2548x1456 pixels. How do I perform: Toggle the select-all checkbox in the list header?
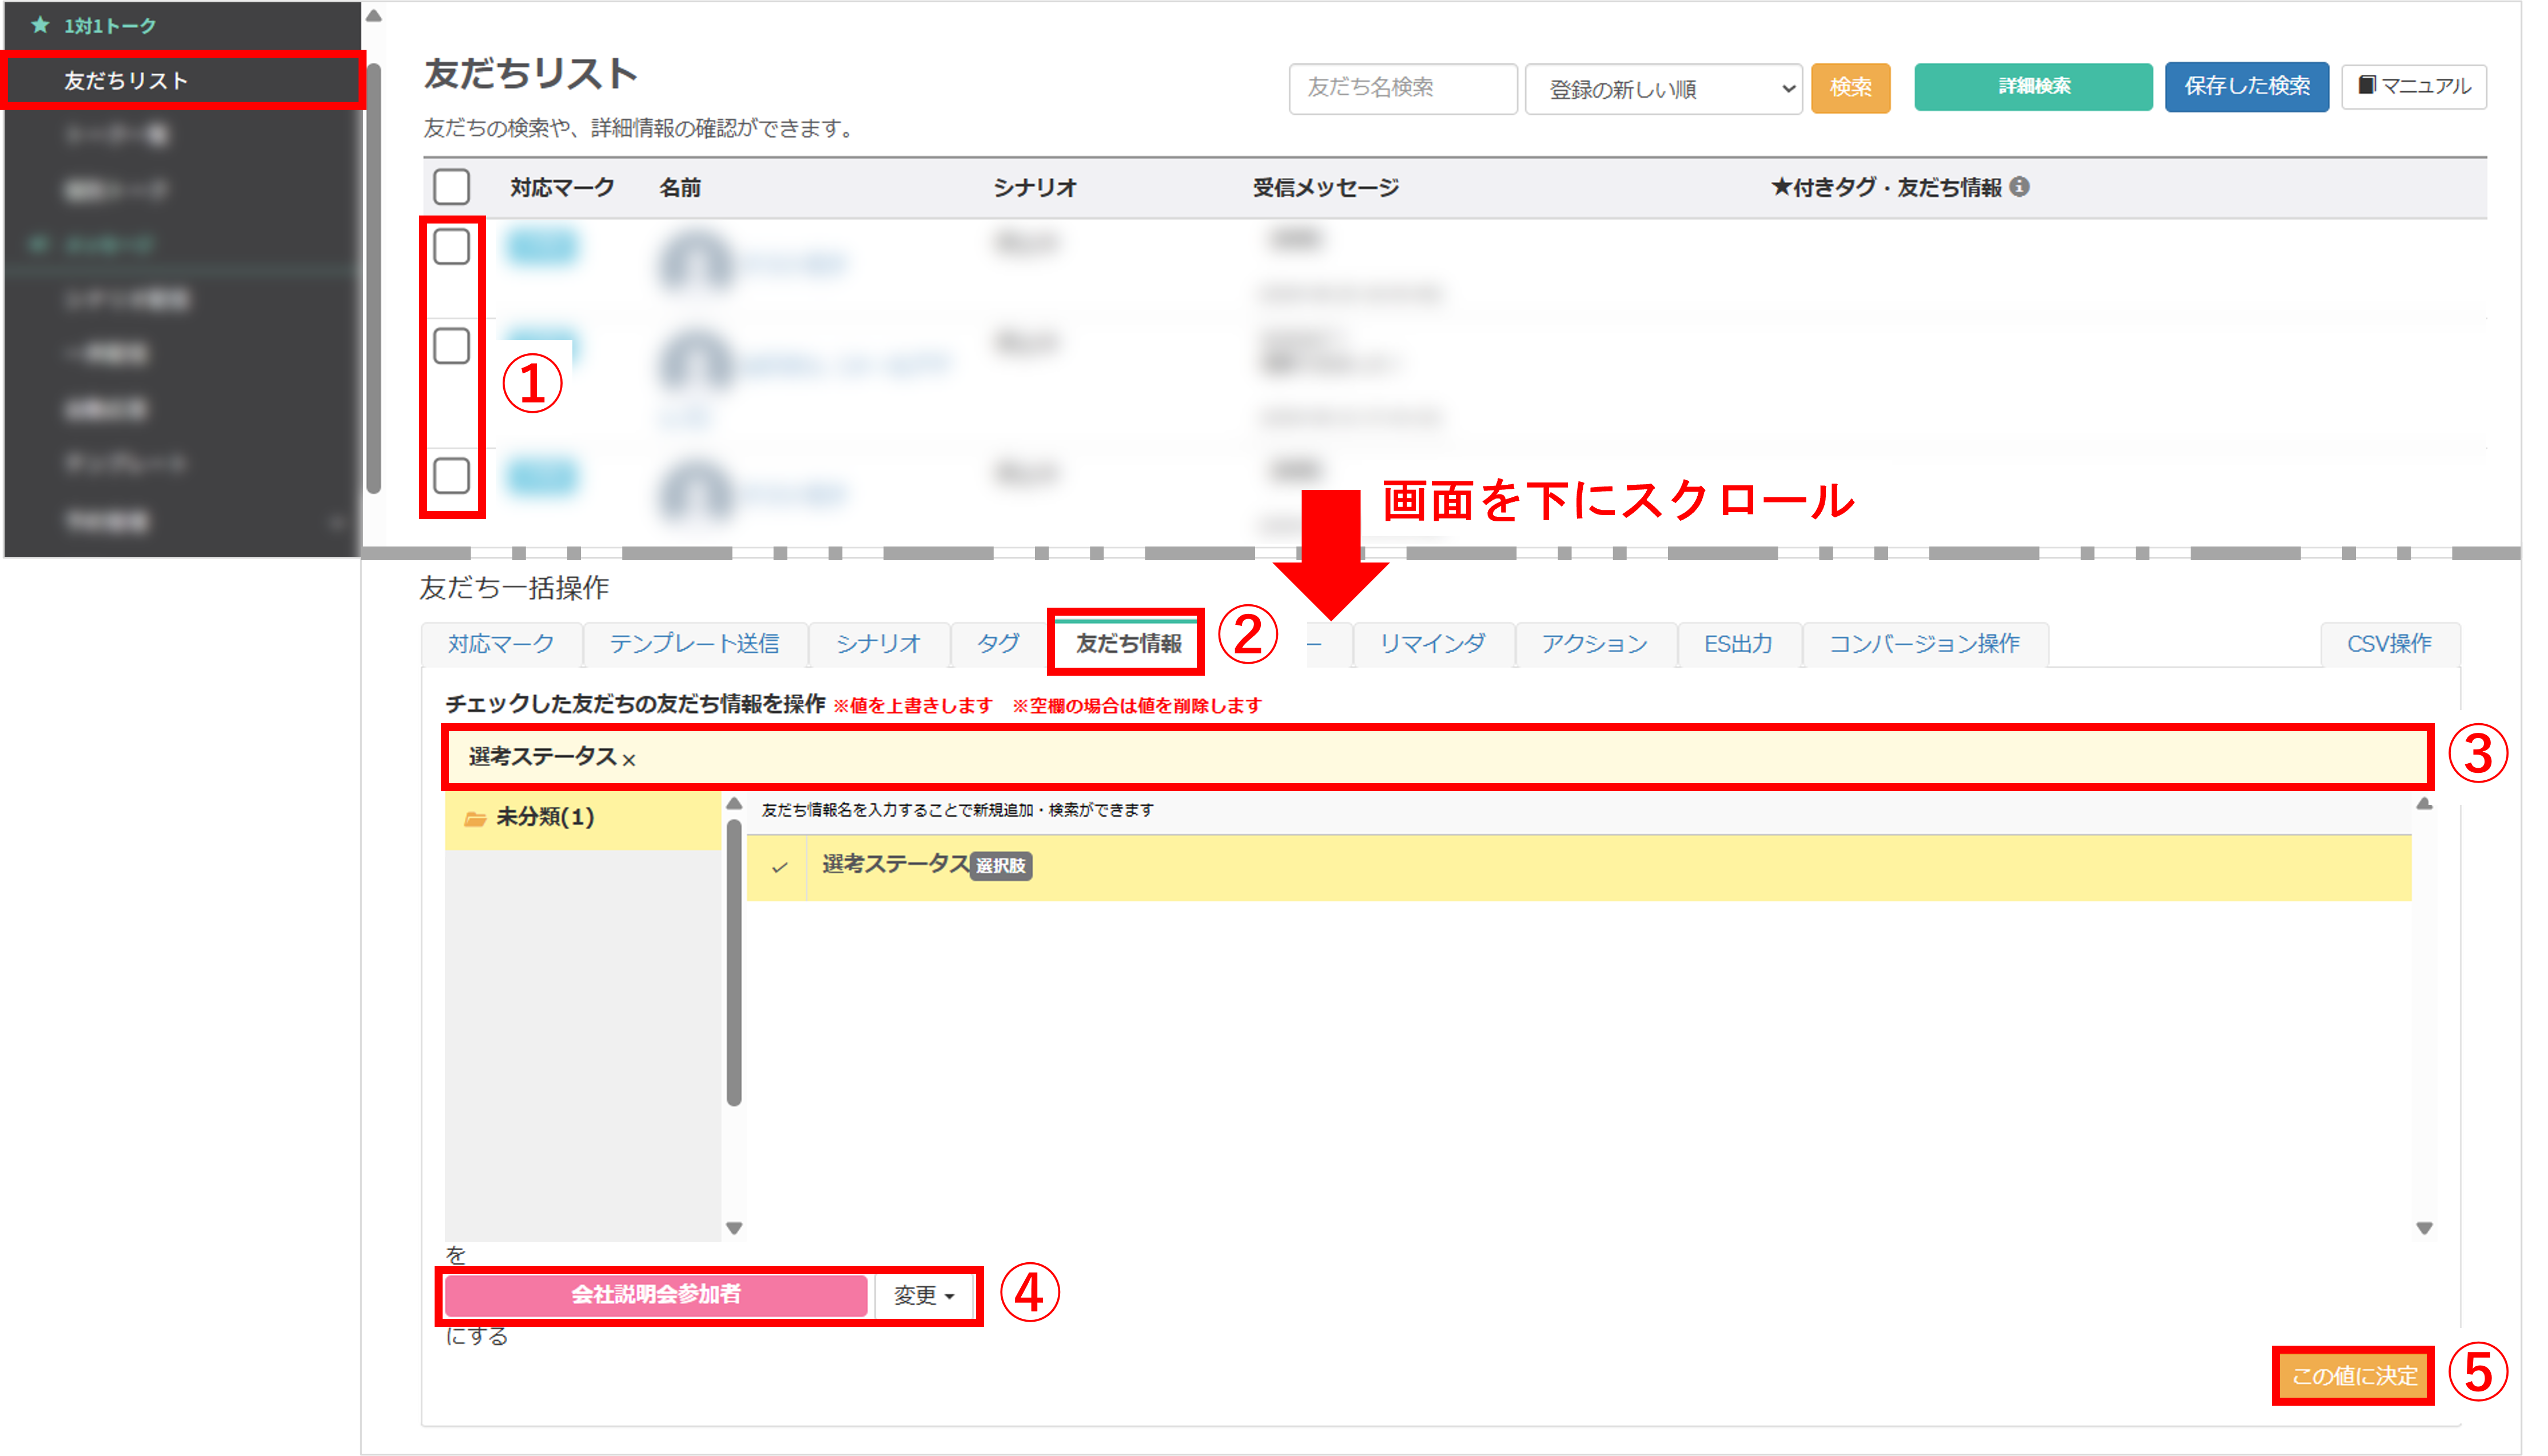(x=452, y=187)
